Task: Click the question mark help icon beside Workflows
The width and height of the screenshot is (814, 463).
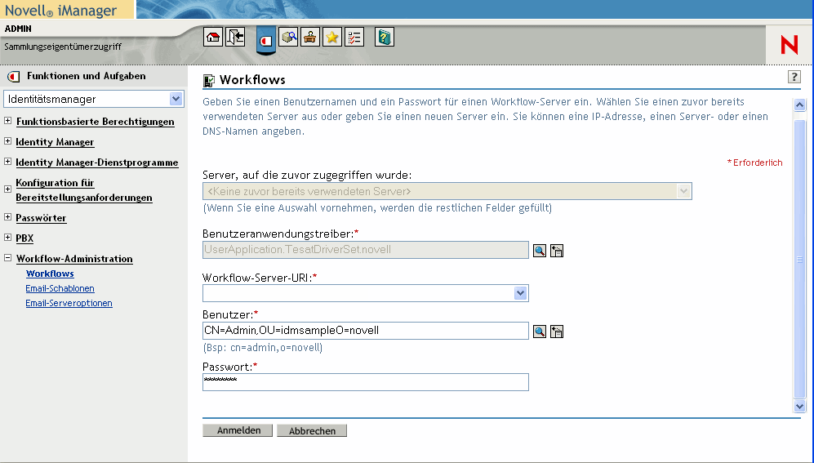Action: 794,77
